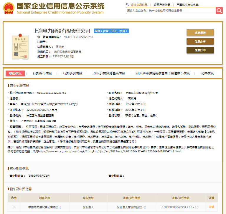Screen dimensions: 226x214
Task: Open the business license thumbnail image
Action: [x=19, y=46]
